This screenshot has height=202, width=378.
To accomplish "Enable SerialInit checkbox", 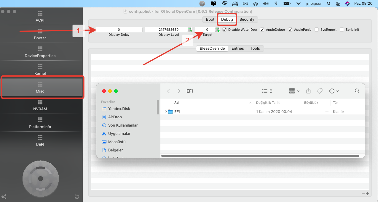I will coord(342,30).
